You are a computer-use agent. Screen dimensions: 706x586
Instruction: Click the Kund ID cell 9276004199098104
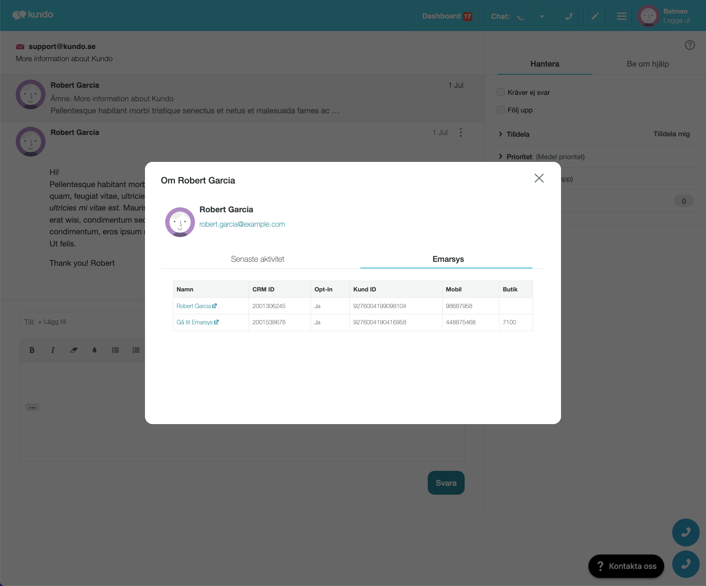pos(396,306)
